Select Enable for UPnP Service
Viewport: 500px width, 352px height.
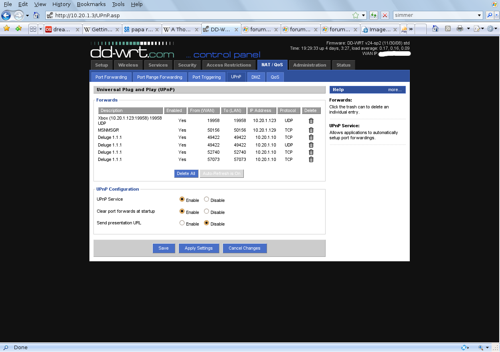pos(182,199)
